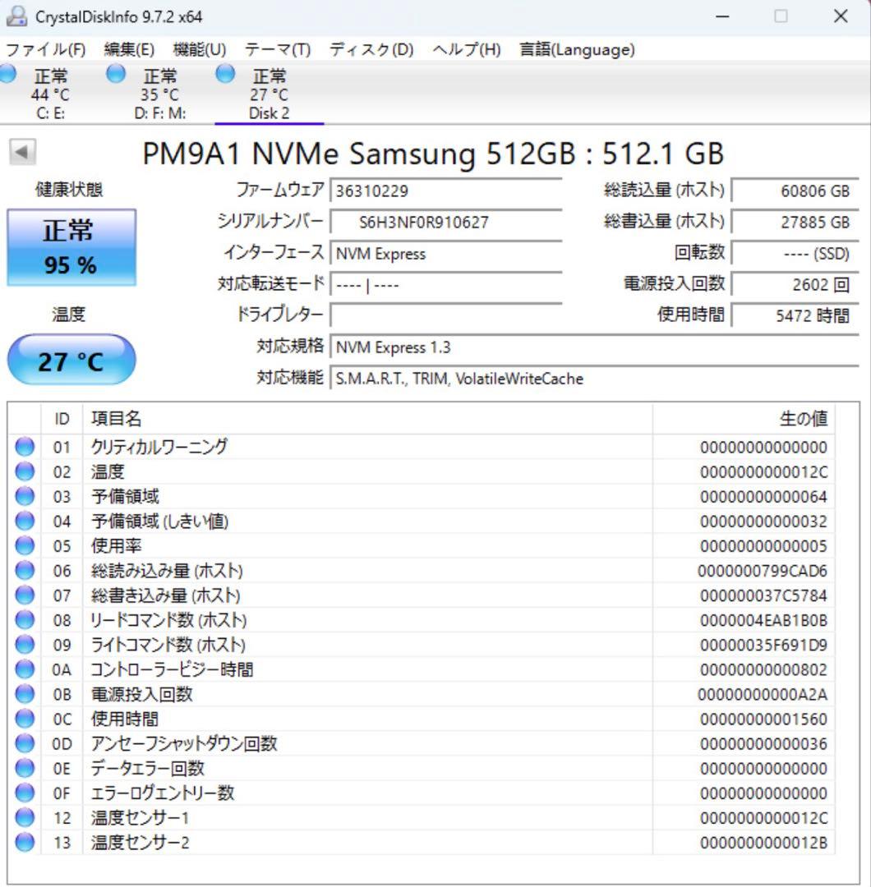
Task: Click status icon of 総書き込み量 (ホスト) row
Action: pyautogui.click(x=25, y=595)
